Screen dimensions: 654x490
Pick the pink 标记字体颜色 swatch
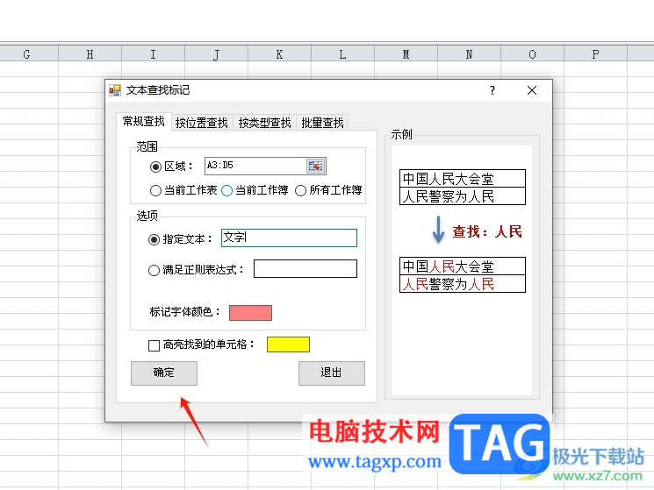tap(251, 313)
